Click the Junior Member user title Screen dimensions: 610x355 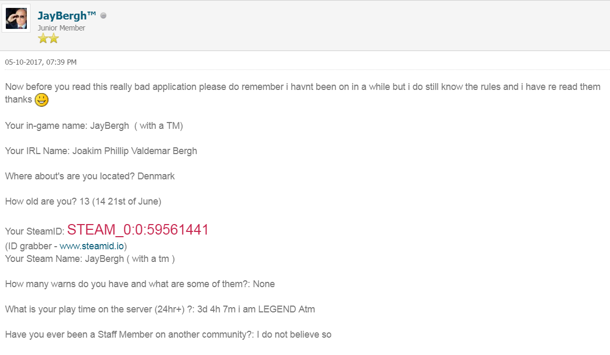pos(61,28)
